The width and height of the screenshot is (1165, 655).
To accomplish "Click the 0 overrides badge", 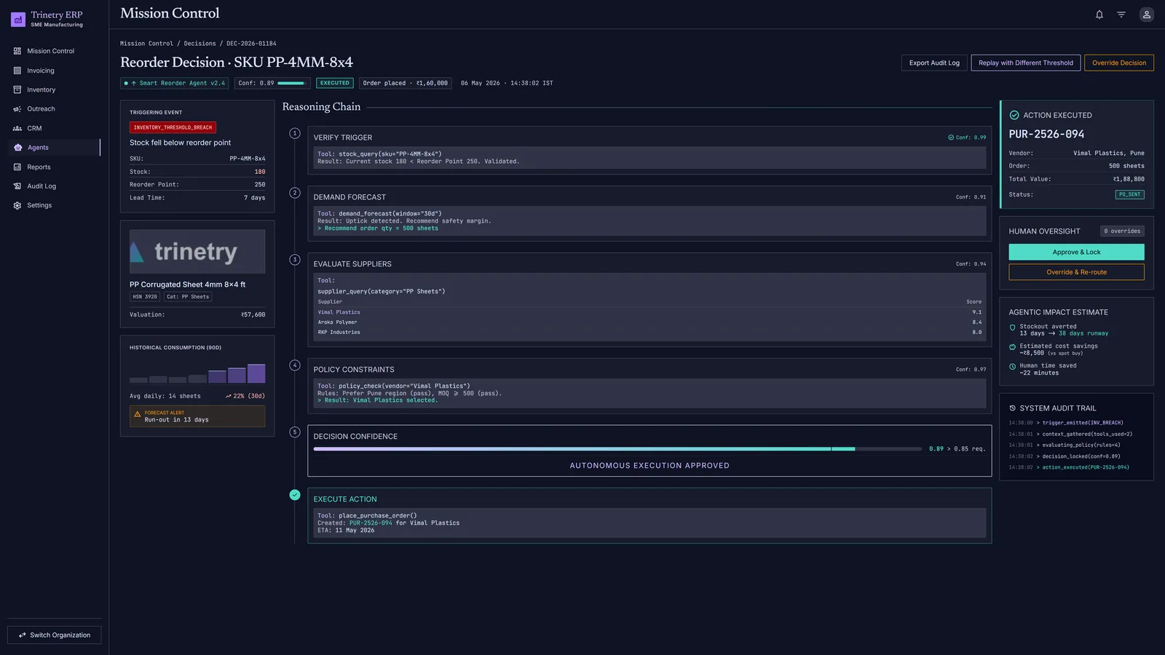I will coord(1122,231).
